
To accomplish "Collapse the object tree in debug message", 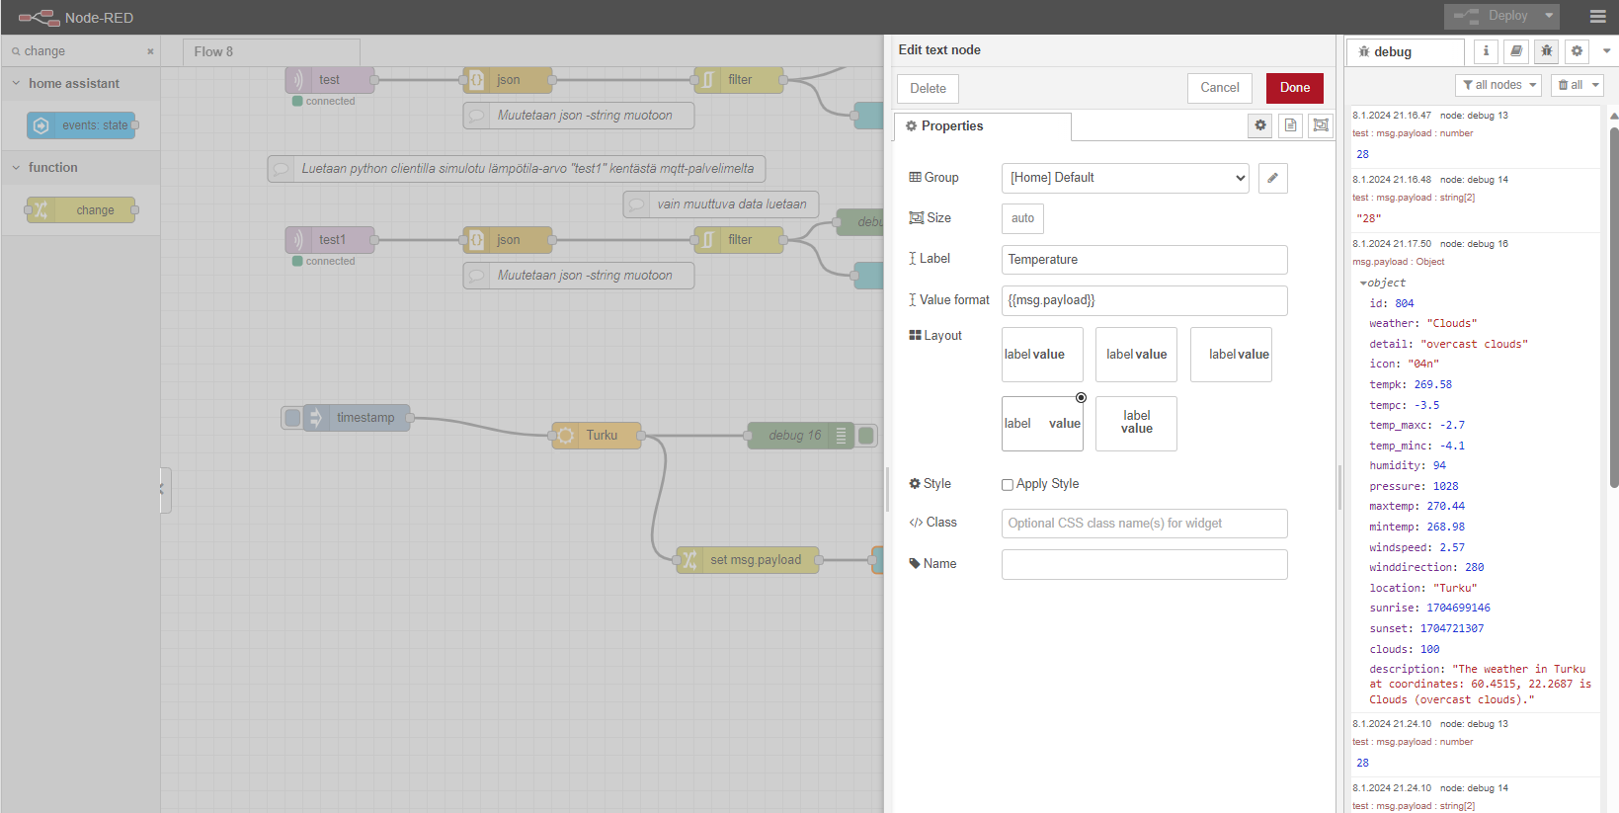I will point(1363,284).
